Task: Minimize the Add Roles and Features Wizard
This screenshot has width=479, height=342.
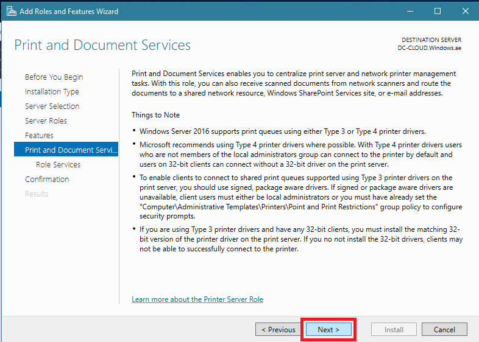Action: coord(410,12)
